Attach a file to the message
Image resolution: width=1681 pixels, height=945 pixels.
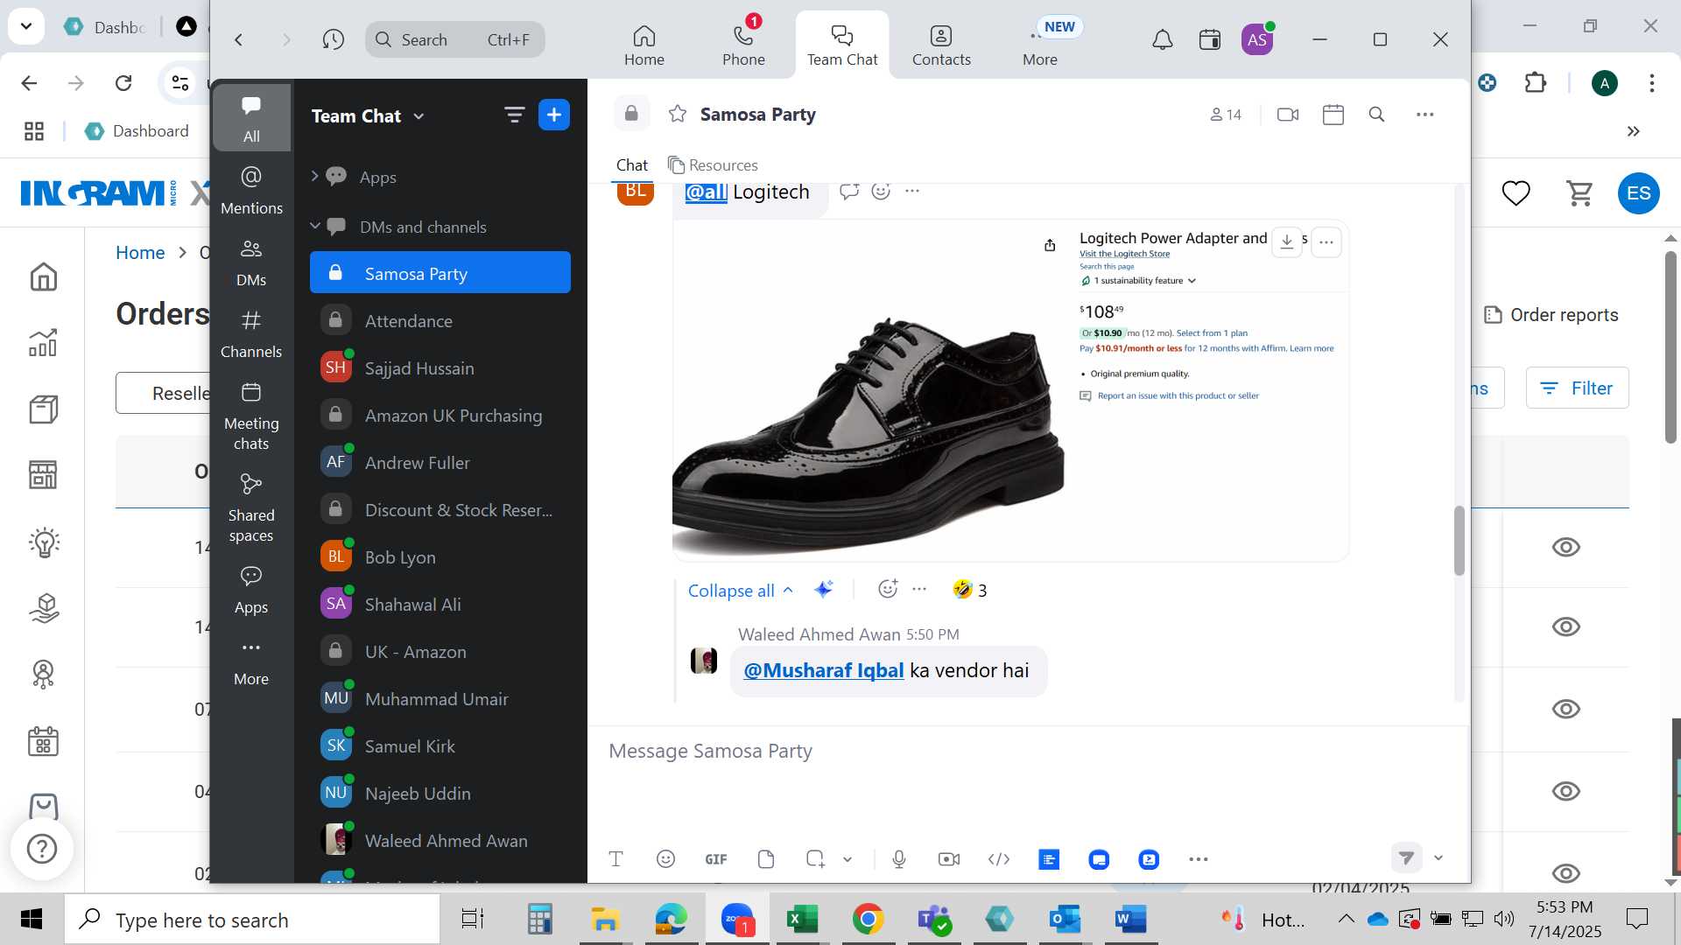(766, 859)
